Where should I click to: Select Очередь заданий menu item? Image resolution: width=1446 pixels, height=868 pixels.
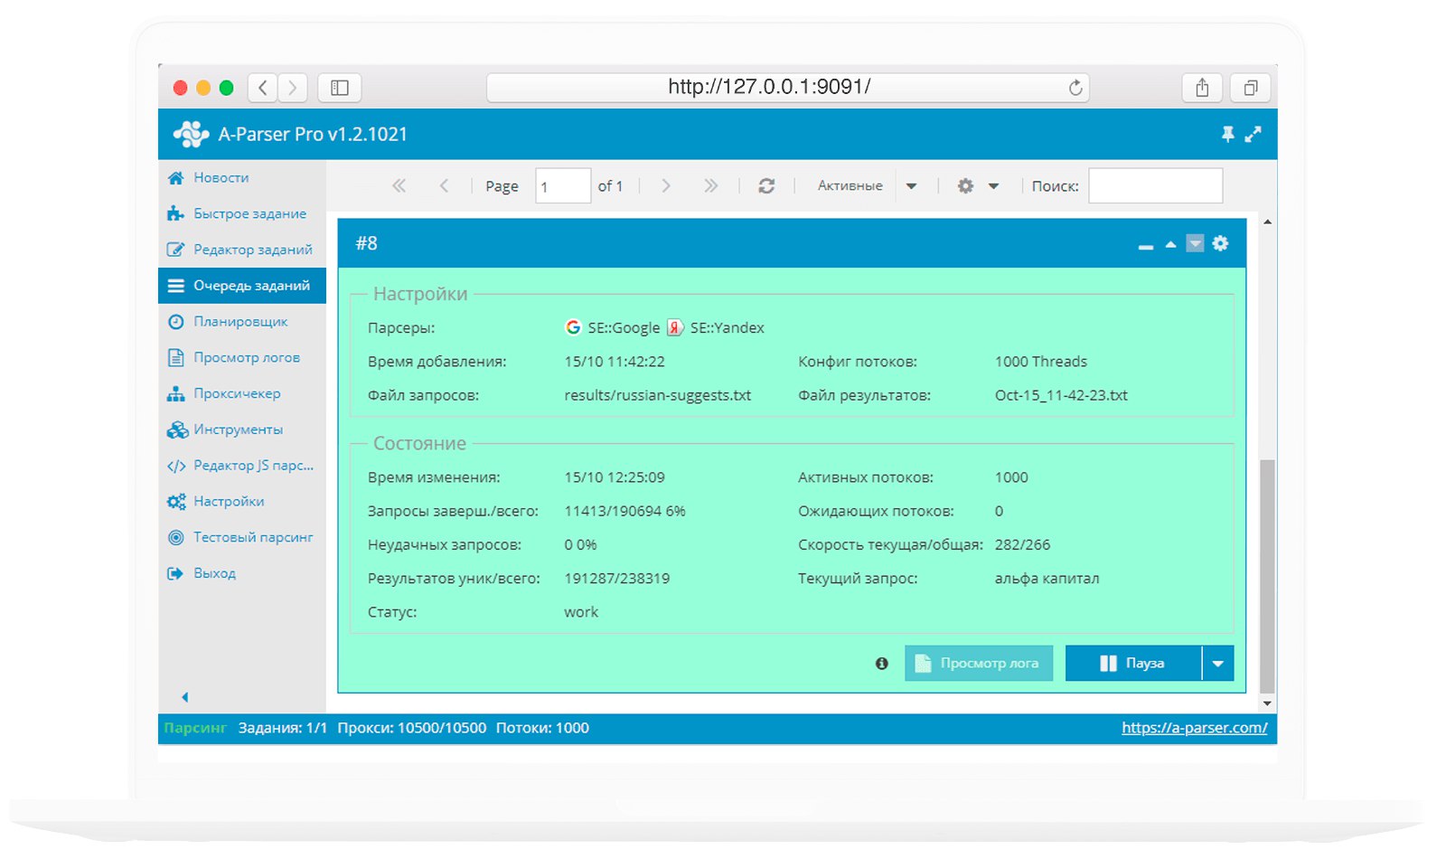tap(241, 286)
